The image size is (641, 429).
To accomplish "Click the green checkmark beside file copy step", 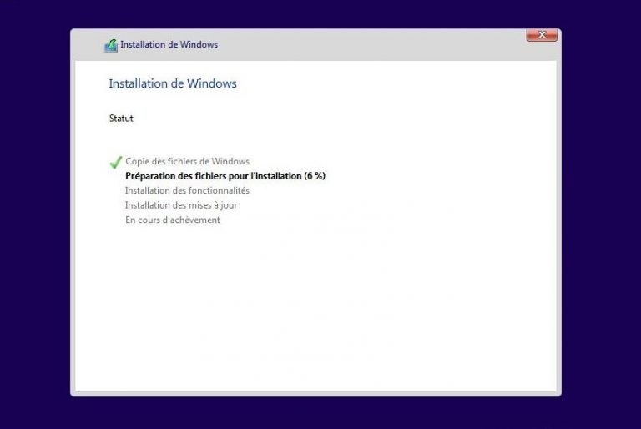I will click(x=115, y=162).
